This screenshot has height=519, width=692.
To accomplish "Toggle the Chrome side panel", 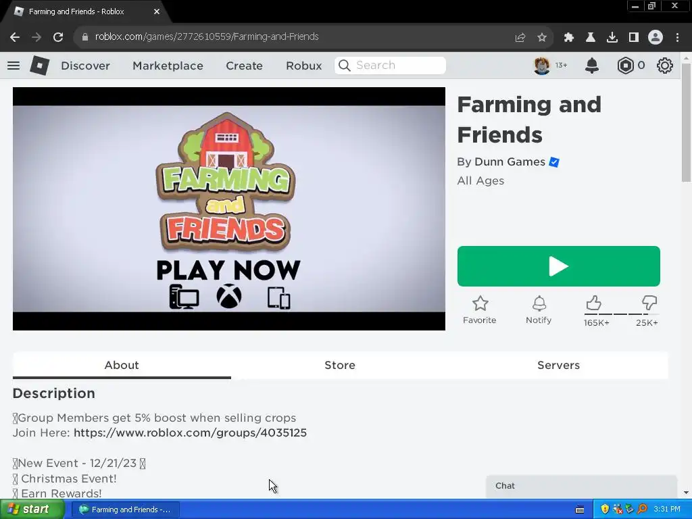I will pyautogui.click(x=634, y=38).
